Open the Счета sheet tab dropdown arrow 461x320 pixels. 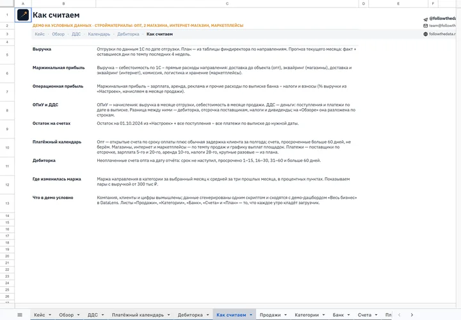[x=376, y=315]
